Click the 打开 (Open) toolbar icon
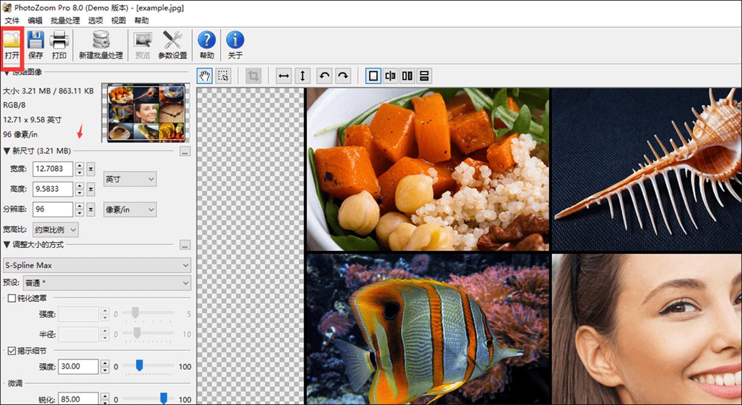742x405 pixels. coord(12,45)
